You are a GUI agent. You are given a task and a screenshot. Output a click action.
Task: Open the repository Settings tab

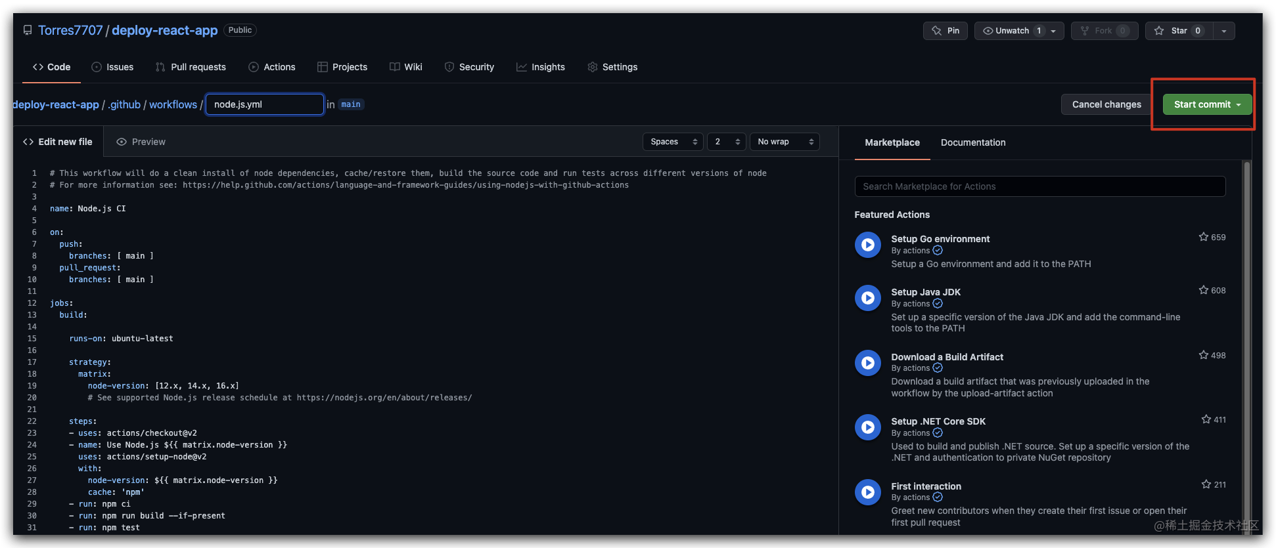pyautogui.click(x=612, y=67)
